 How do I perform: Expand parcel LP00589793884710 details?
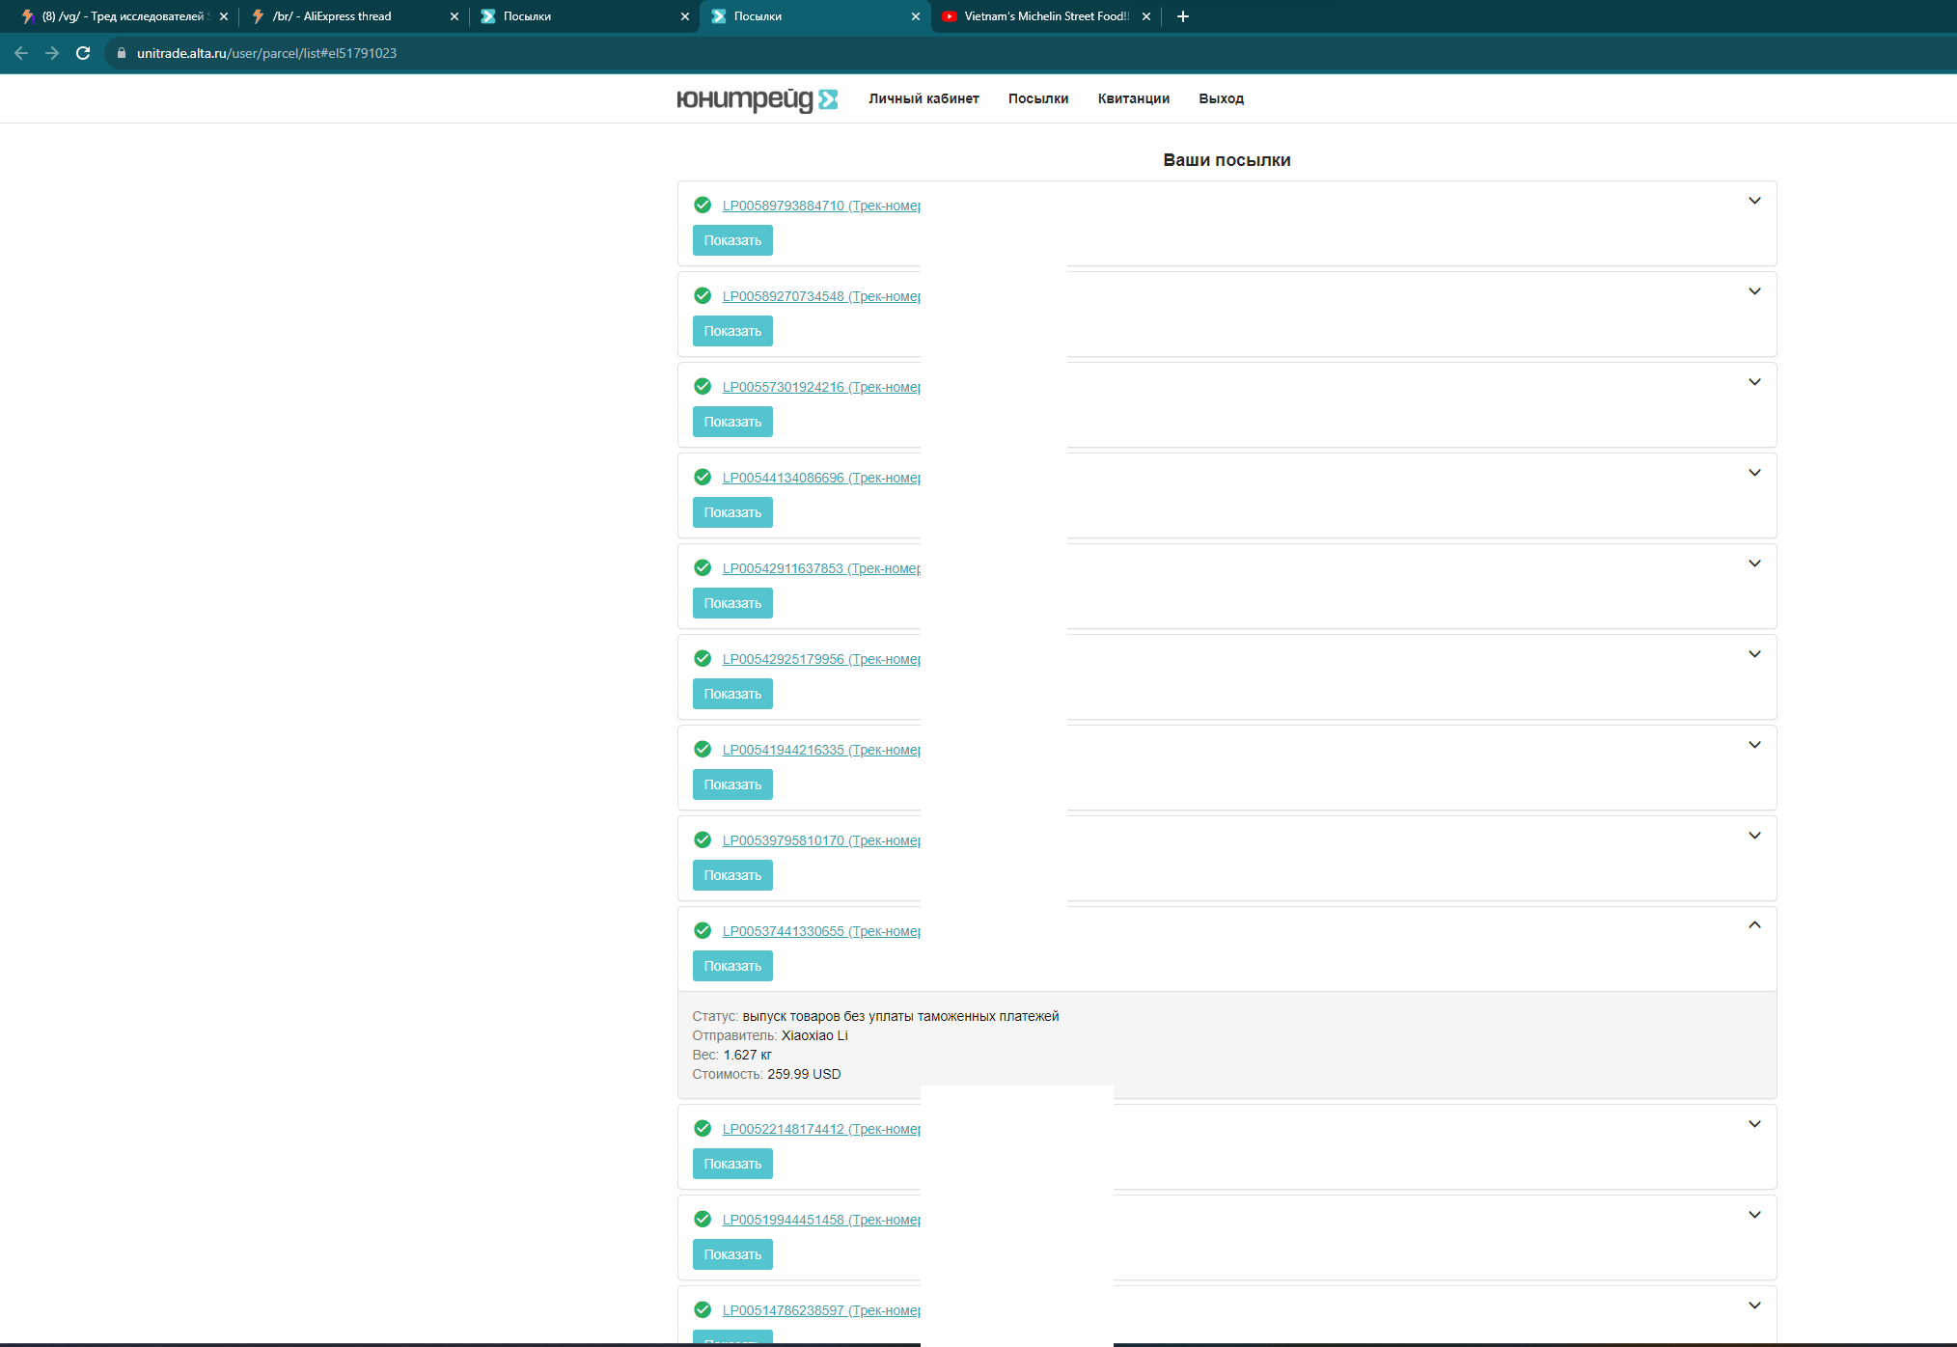1754,201
